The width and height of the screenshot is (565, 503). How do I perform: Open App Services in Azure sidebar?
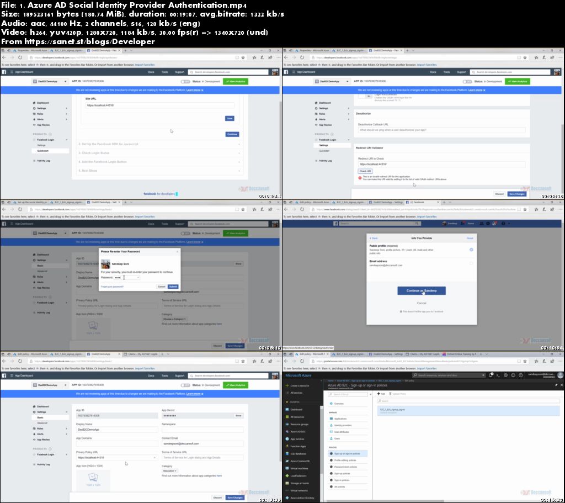295,439
